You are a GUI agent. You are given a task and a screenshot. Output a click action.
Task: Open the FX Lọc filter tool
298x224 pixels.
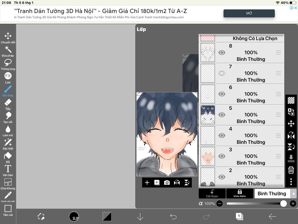pos(8,78)
